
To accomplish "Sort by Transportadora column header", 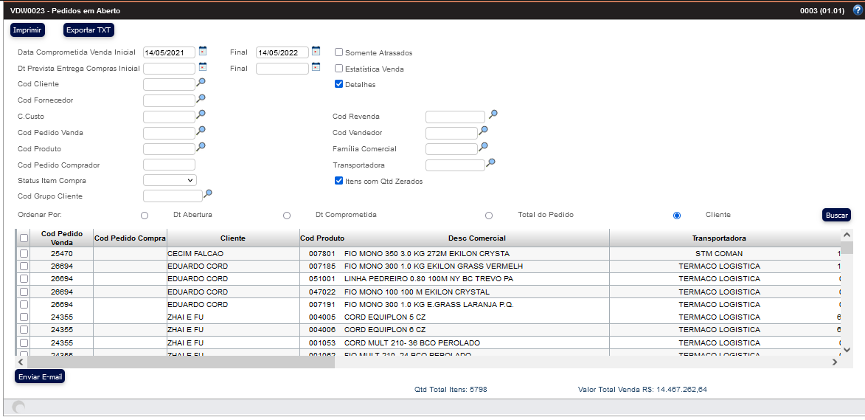I will (718, 238).
